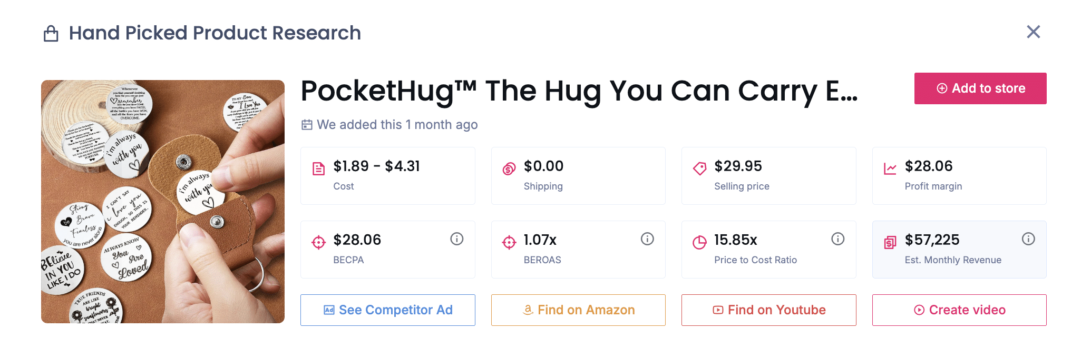The width and height of the screenshot is (1091, 338).
Task: Click the Selling price tag icon
Action: click(x=699, y=169)
